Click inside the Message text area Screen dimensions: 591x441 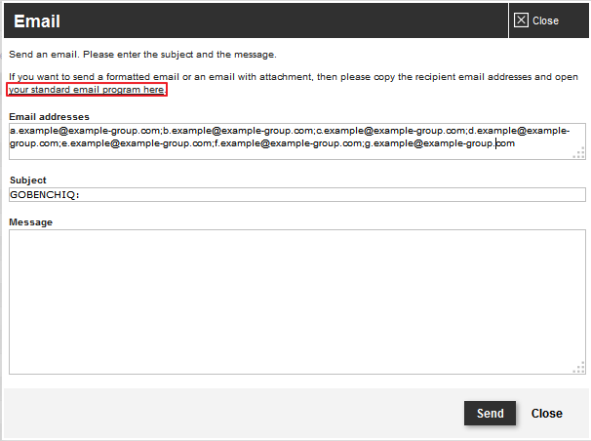(297, 301)
